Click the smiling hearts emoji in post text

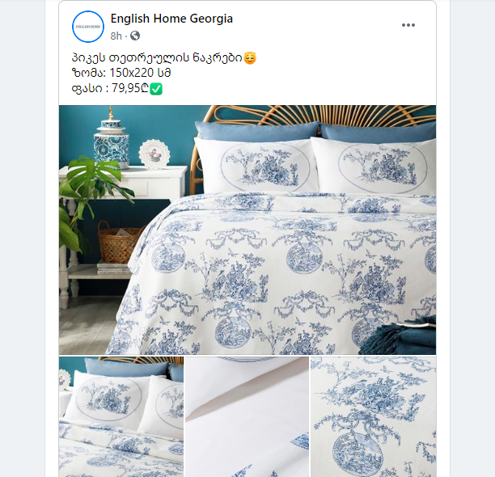click(250, 58)
